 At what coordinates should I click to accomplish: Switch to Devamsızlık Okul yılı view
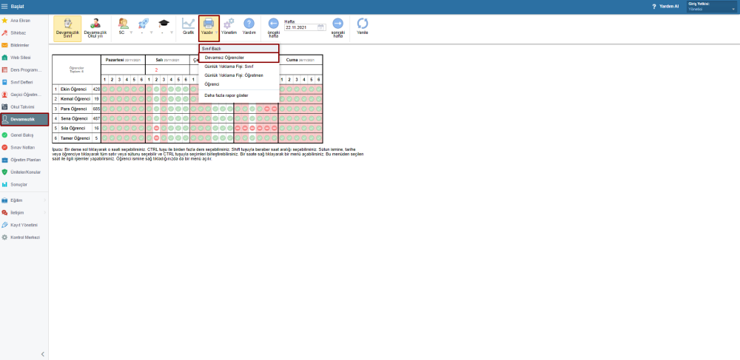(x=95, y=29)
